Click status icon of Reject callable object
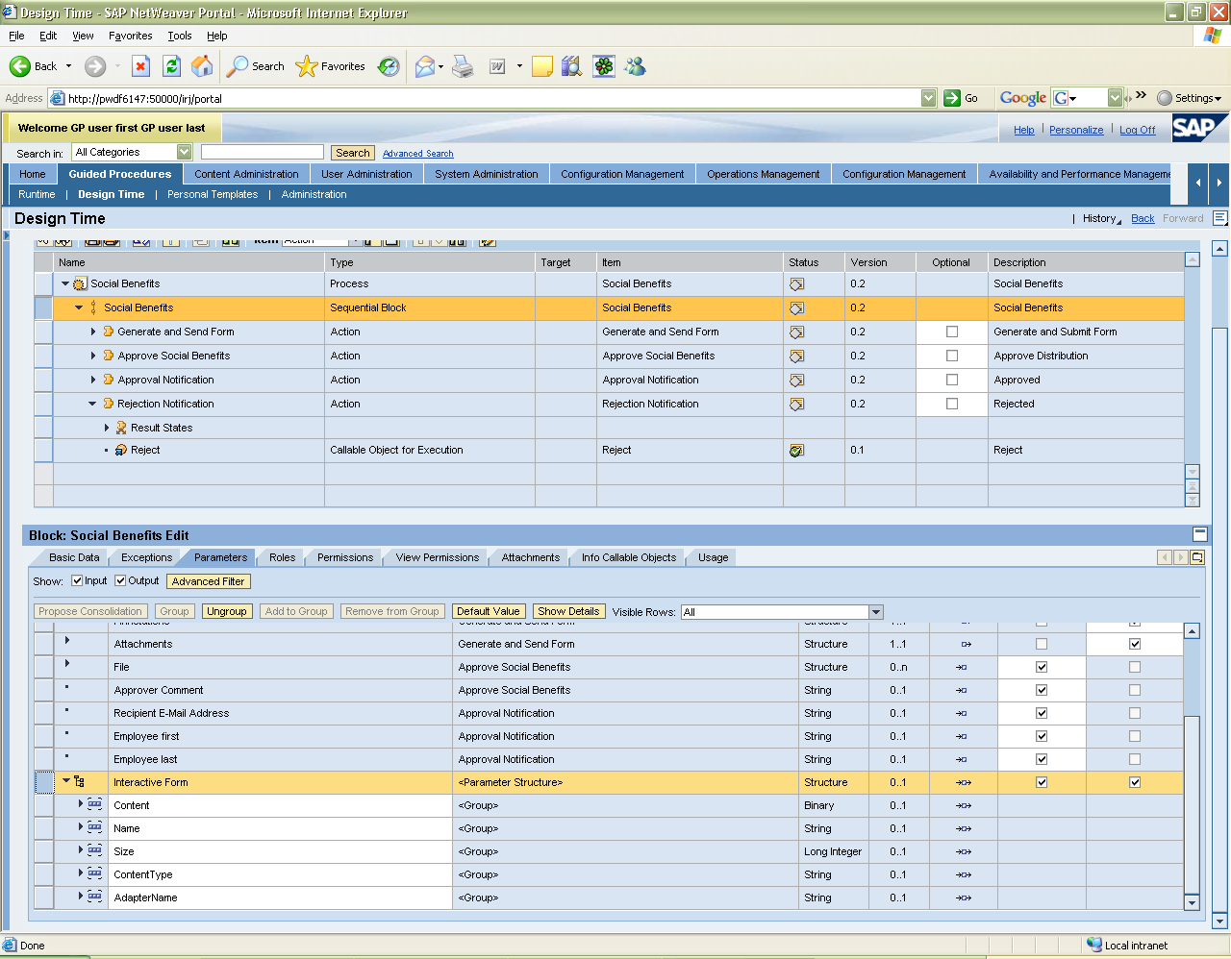 point(796,451)
